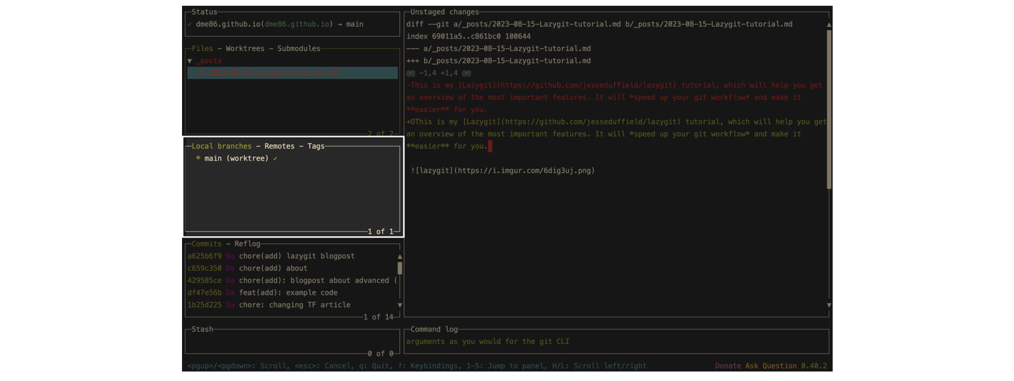Click the Unstaged changes panel title
This screenshot has width=1014, height=381.
(445, 12)
